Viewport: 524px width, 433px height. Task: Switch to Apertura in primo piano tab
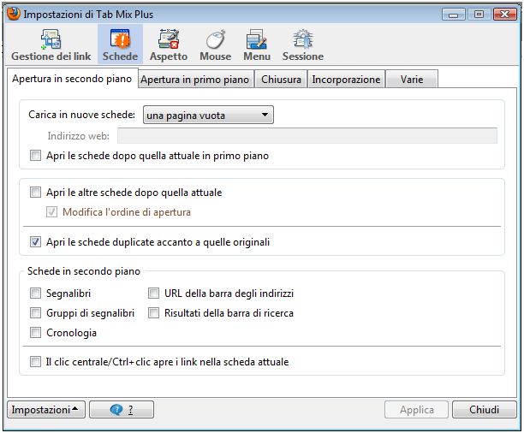(x=195, y=80)
